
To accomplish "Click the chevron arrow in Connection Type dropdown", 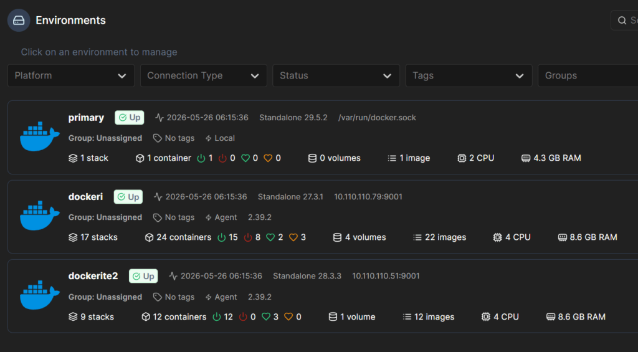I will coord(255,76).
